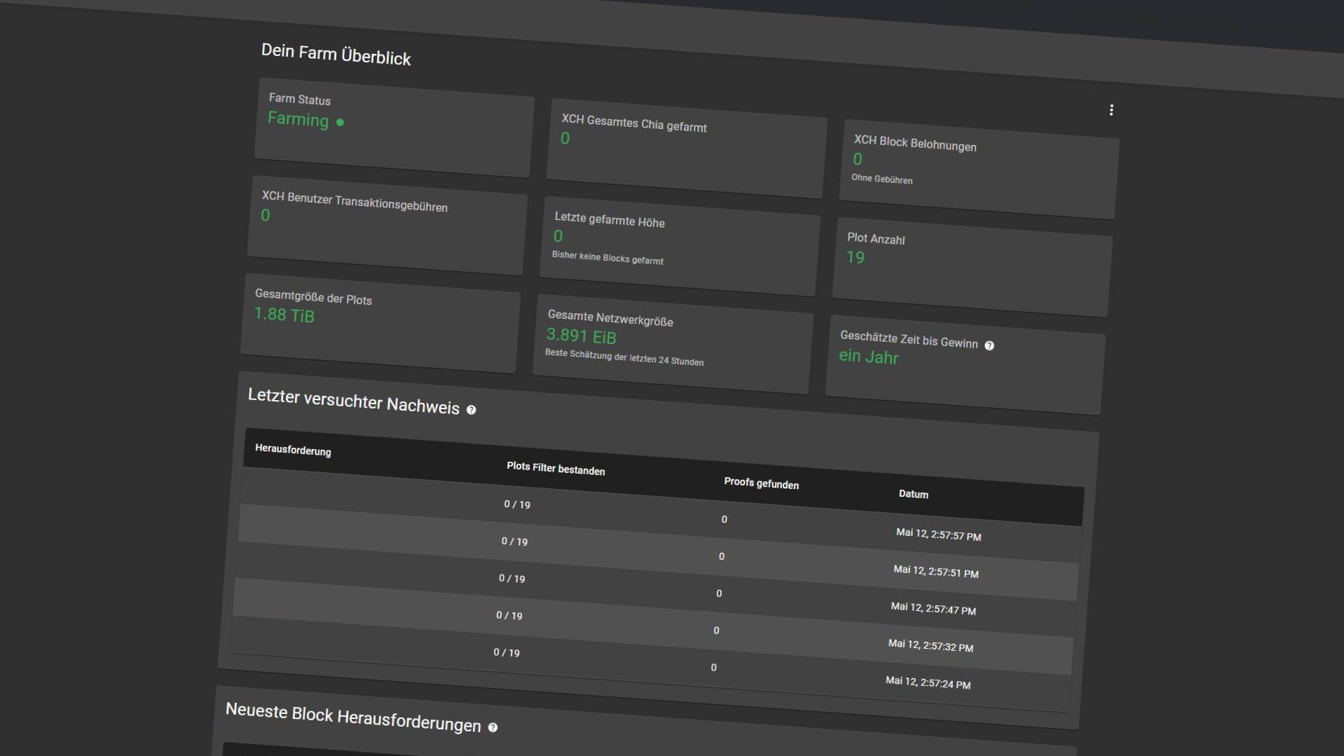
Task: Select the row dated Mai 12, 2:57:47 PM
Action: (933, 608)
